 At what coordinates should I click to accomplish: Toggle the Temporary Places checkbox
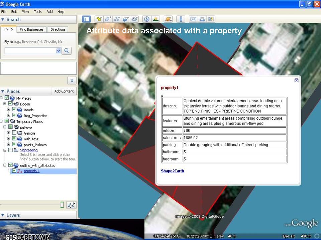pyautogui.click(x=7, y=121)
